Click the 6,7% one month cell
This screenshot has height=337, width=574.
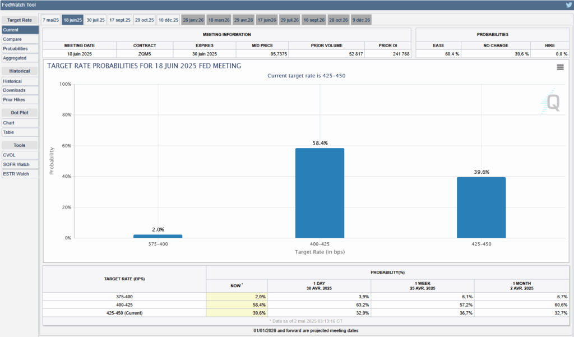pyautogui.click(x=522, y=297)
